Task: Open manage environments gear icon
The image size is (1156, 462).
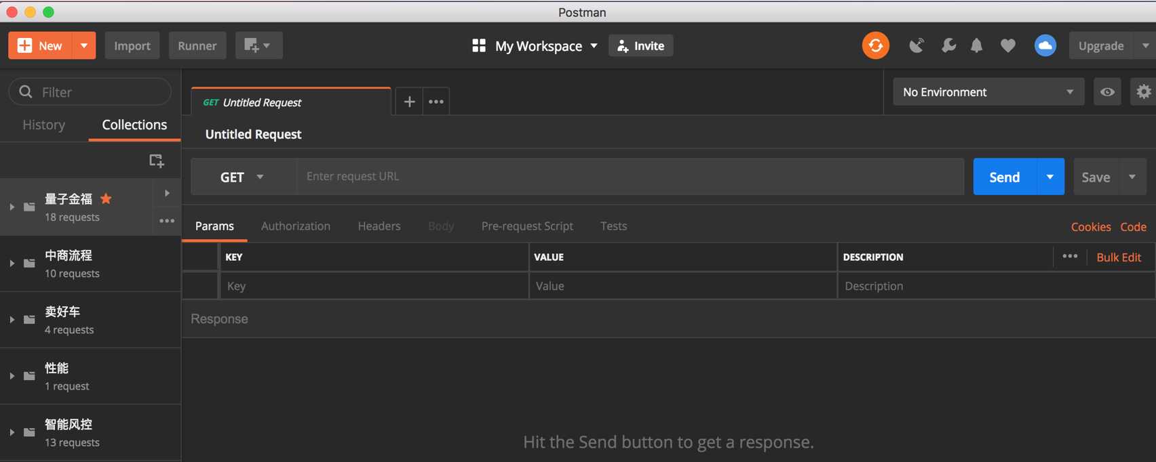Action: tap(1144, 91)
